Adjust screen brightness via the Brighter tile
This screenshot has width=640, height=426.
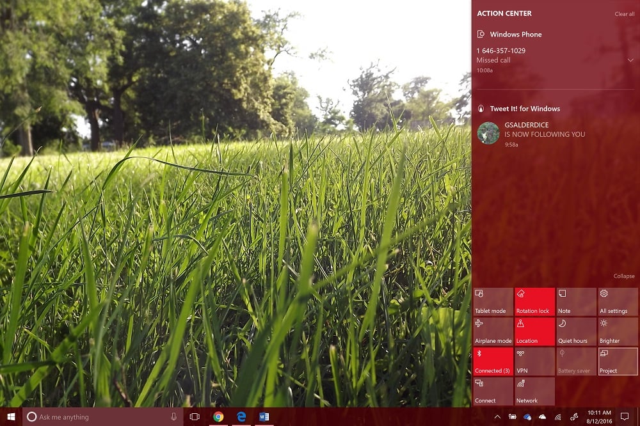coord(616,331)
